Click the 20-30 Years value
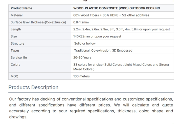Screen dimensions: 182x124 pos(82,58)
